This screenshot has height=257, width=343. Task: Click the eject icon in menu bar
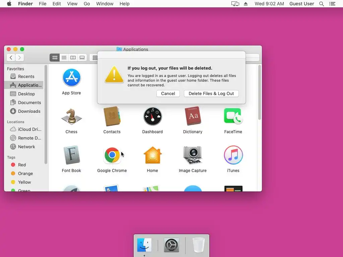click(246, 4)
